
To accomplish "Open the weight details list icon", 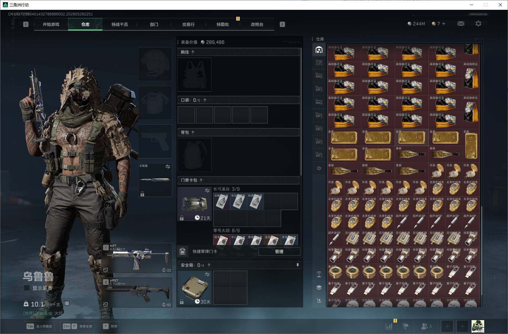I will (67, 303).
